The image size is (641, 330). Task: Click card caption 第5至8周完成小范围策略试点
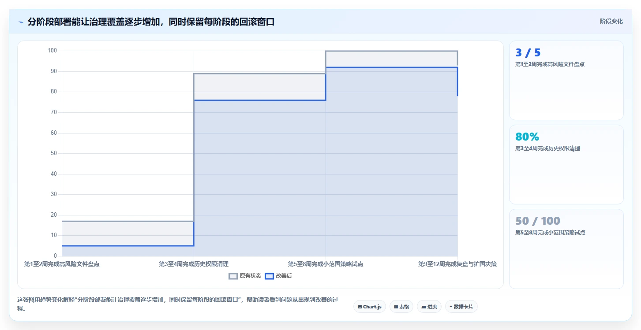click(550, 233)
